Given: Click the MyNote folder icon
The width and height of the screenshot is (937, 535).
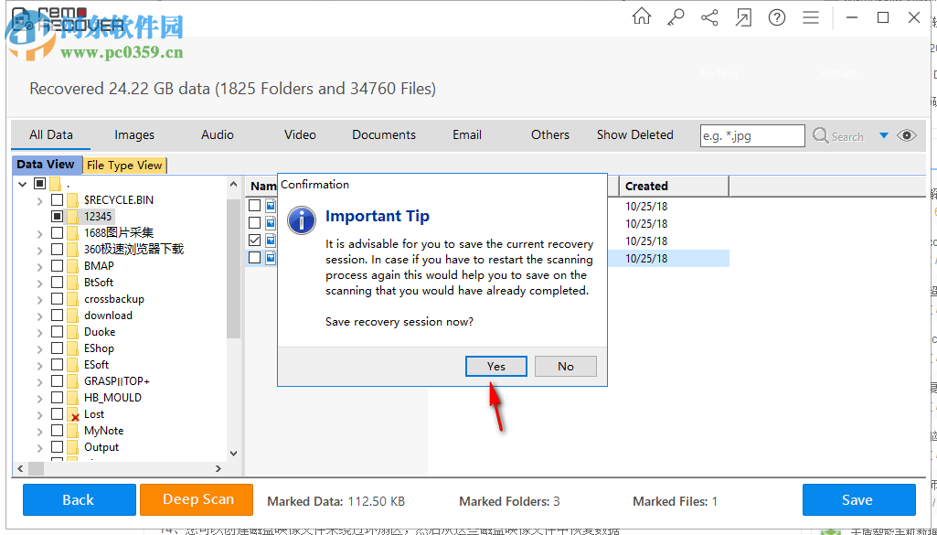Looking at the screenshot, I should pos(73,431).
